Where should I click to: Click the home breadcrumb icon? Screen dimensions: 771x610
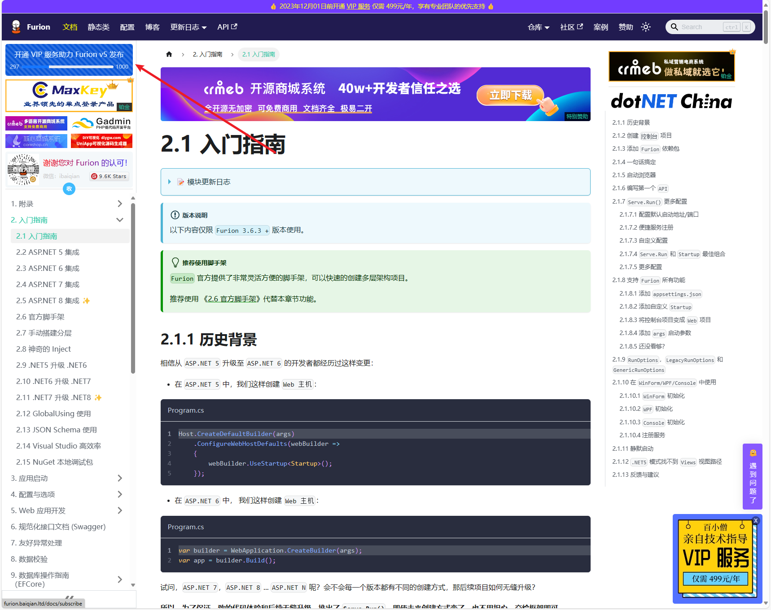169,54
